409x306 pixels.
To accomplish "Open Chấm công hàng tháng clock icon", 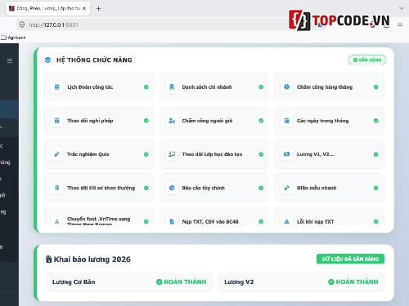I will pos(286,87).
